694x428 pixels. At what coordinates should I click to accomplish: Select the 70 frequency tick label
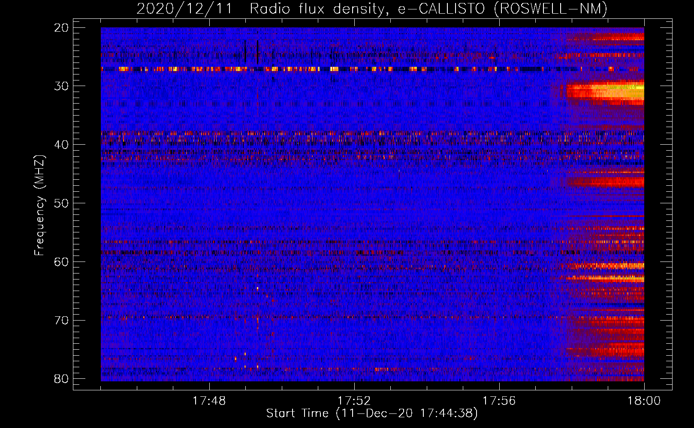coord(62,321)
